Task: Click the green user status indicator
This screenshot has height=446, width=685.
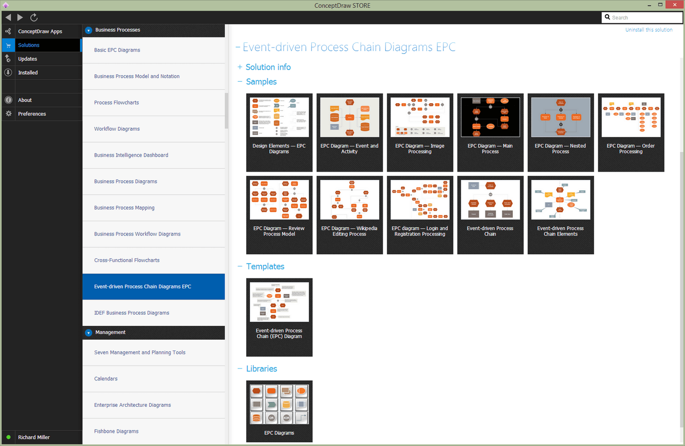Action: [8, 437]
